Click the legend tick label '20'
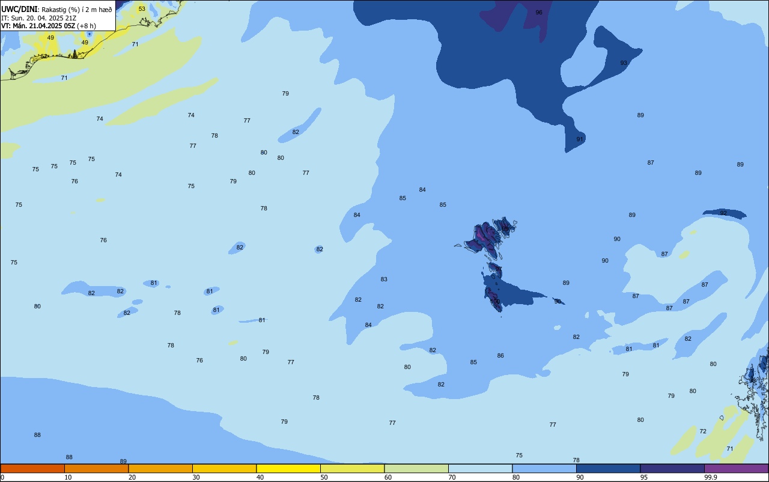The width and height of the screenshot is (769, 482). (x=132, y=477)
